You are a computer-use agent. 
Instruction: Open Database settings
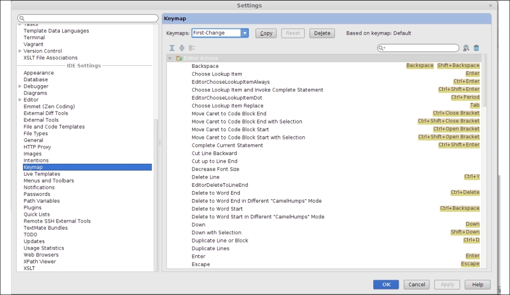point(36,80)
